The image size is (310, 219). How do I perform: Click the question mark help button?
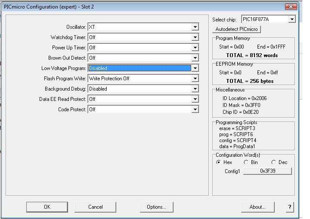(290, 207)
